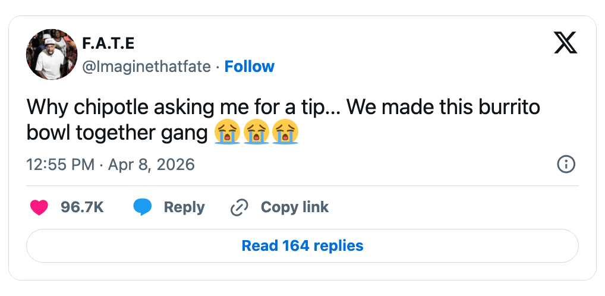
Task: Open the @Imaginethatfate handle link
Action: pyautogui.click(x=146, y=67)
